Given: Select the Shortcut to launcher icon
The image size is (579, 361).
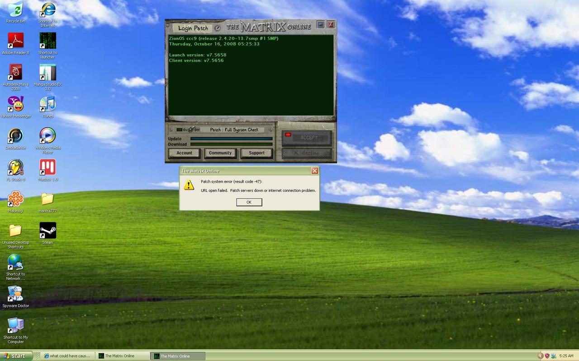Looking at the screenshot, I should [x=47, y=46].
